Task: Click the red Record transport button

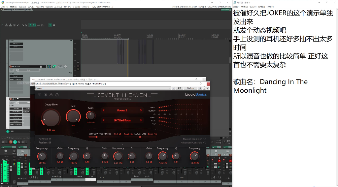Action: (x=11, y=142)
